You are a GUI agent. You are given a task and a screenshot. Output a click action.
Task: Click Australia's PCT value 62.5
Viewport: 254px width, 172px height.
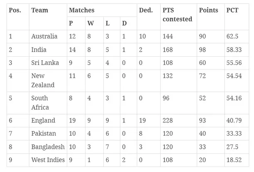233,36
